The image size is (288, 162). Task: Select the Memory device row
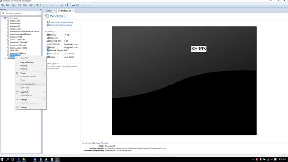(63, 35)
